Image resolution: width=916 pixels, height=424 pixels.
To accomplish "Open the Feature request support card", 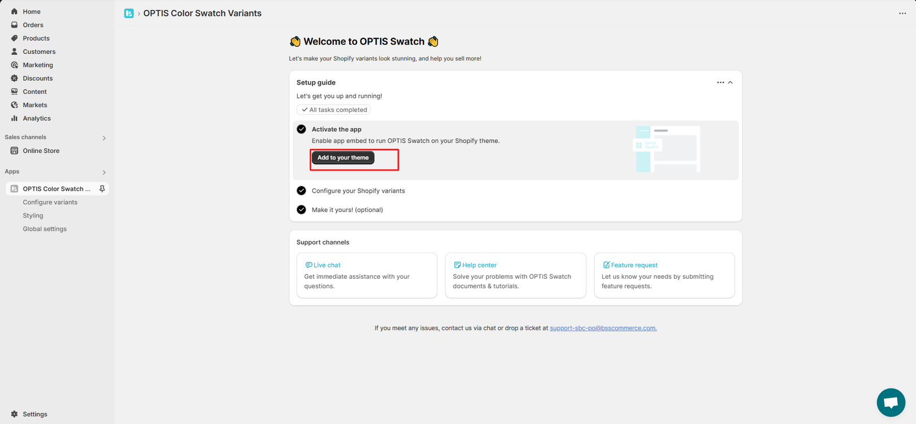I will [664, 275].
